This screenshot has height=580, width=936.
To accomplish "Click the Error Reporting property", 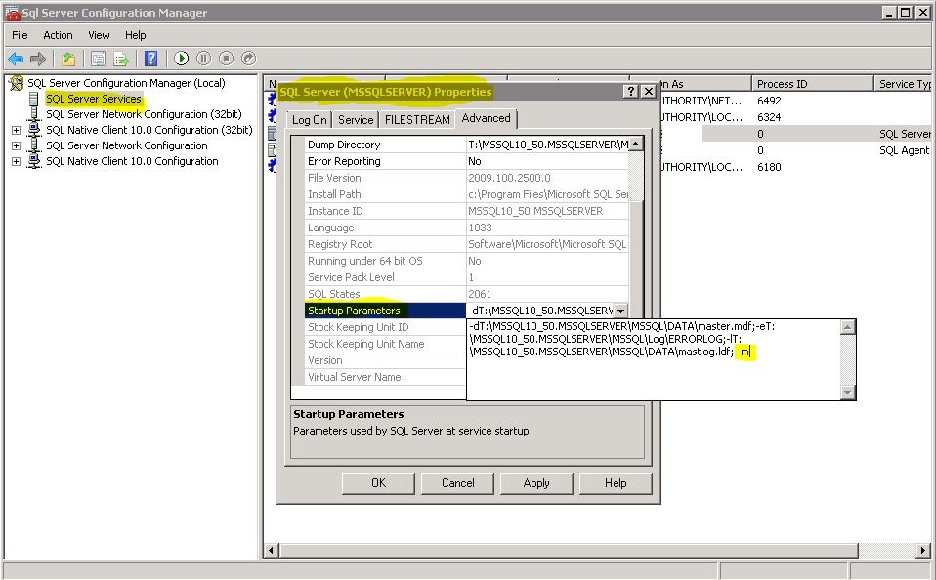I will [385, 161].
